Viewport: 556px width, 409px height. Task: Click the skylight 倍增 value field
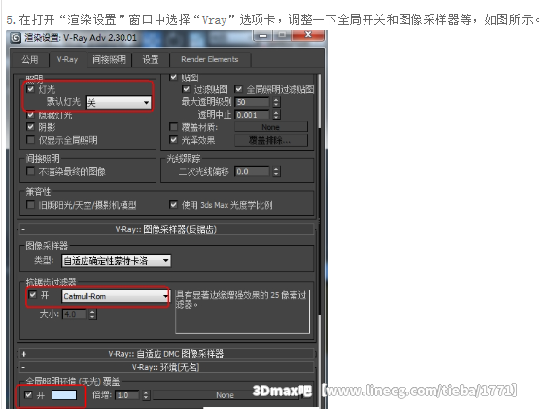[127, 395]
